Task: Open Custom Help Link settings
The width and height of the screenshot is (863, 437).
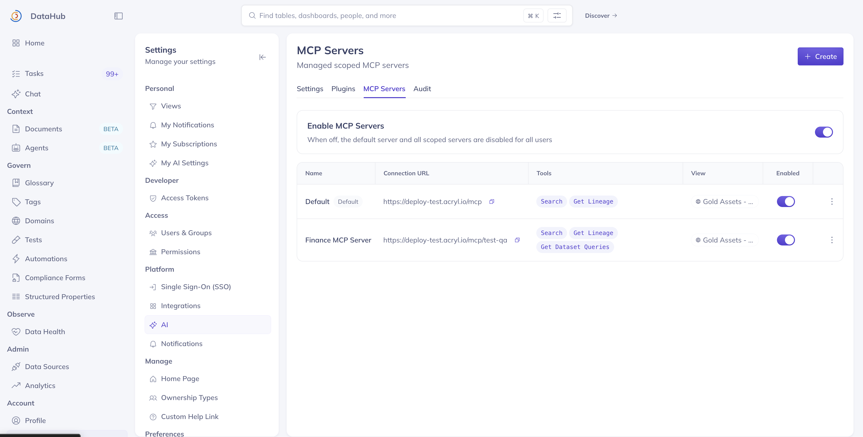Action: tap(208, 417)
